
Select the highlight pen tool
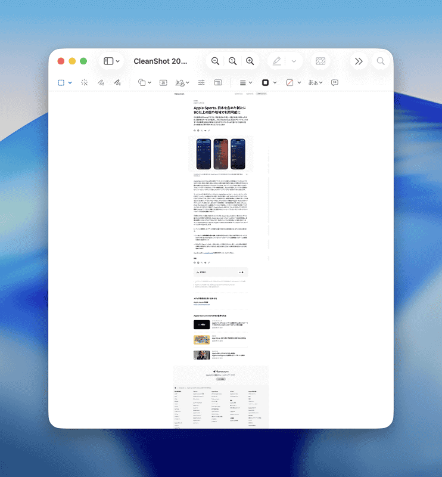[276, 61]
